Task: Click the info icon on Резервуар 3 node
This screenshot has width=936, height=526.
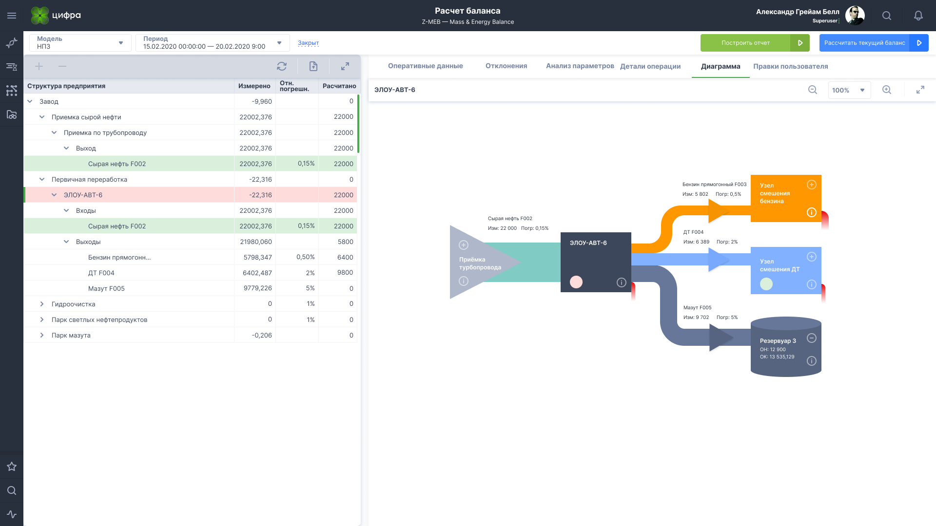Action: coord(812,360)
